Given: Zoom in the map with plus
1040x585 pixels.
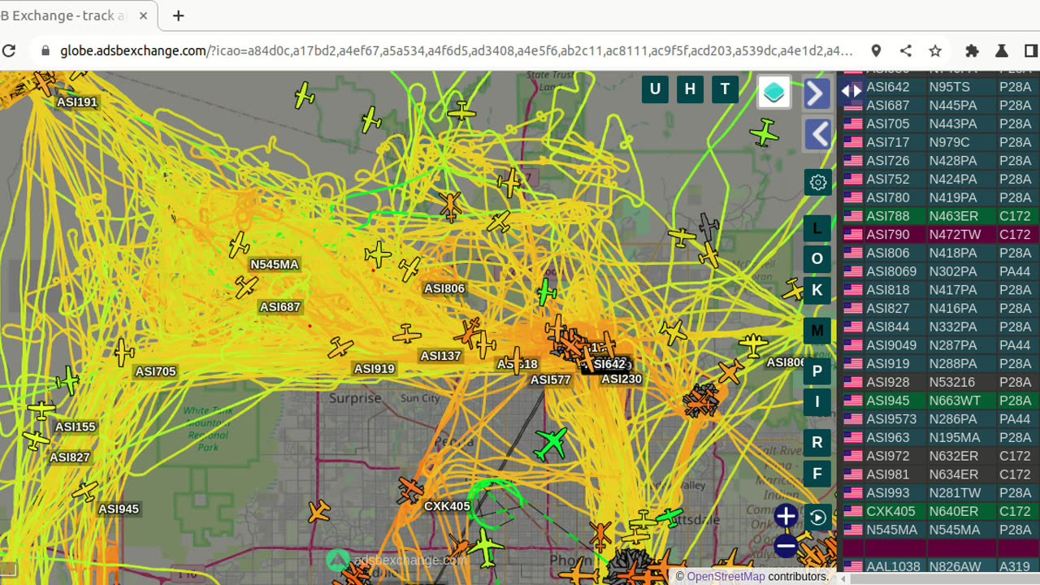Looking at the screenshot, I should pyautogui.click(x=786, y=516).
